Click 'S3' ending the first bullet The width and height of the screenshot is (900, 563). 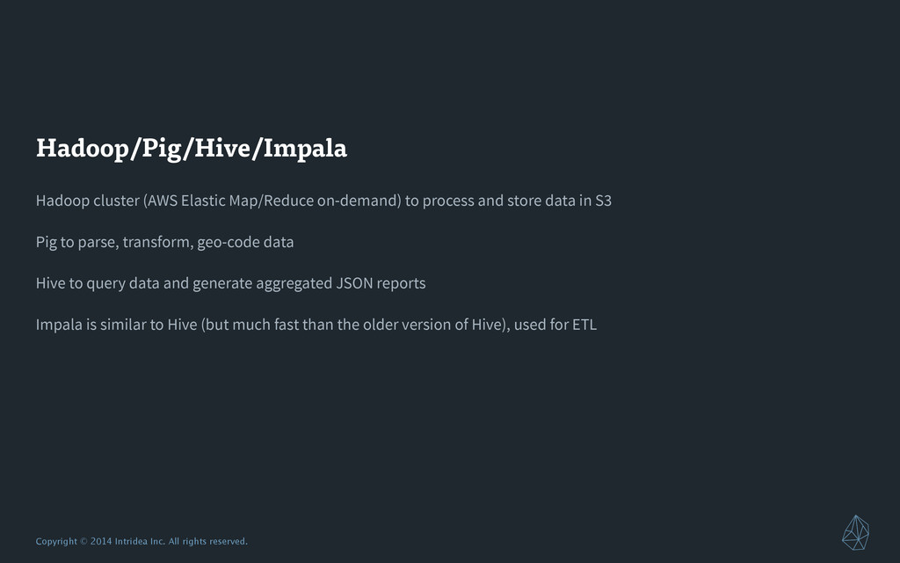603,201
